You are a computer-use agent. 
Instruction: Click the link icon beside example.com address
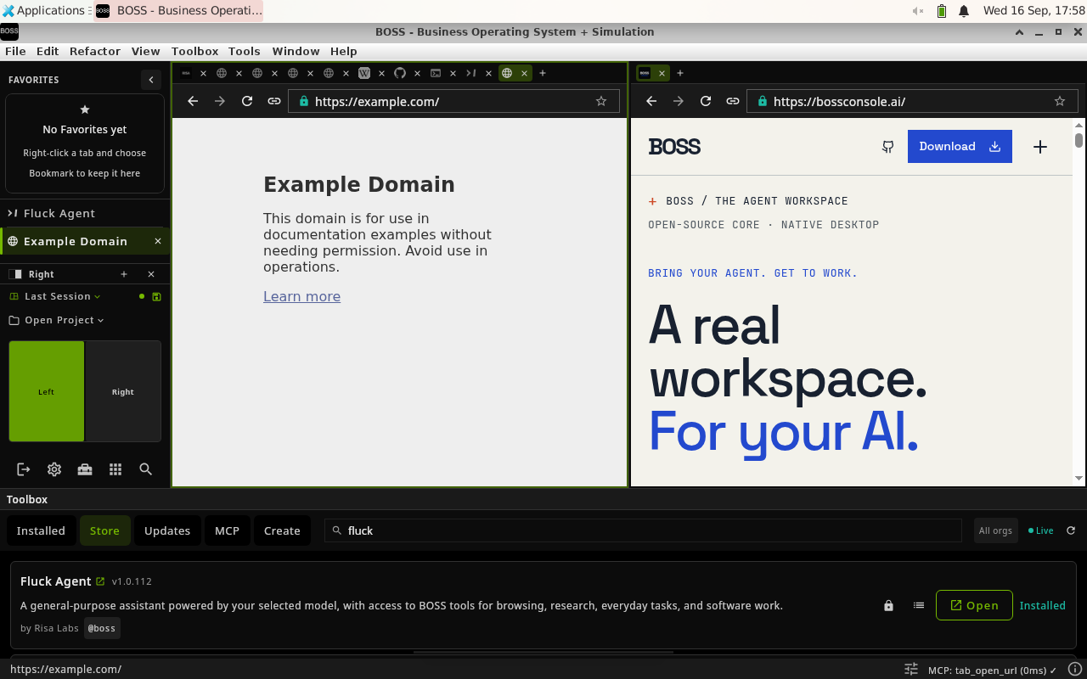(x=274, y=101)
